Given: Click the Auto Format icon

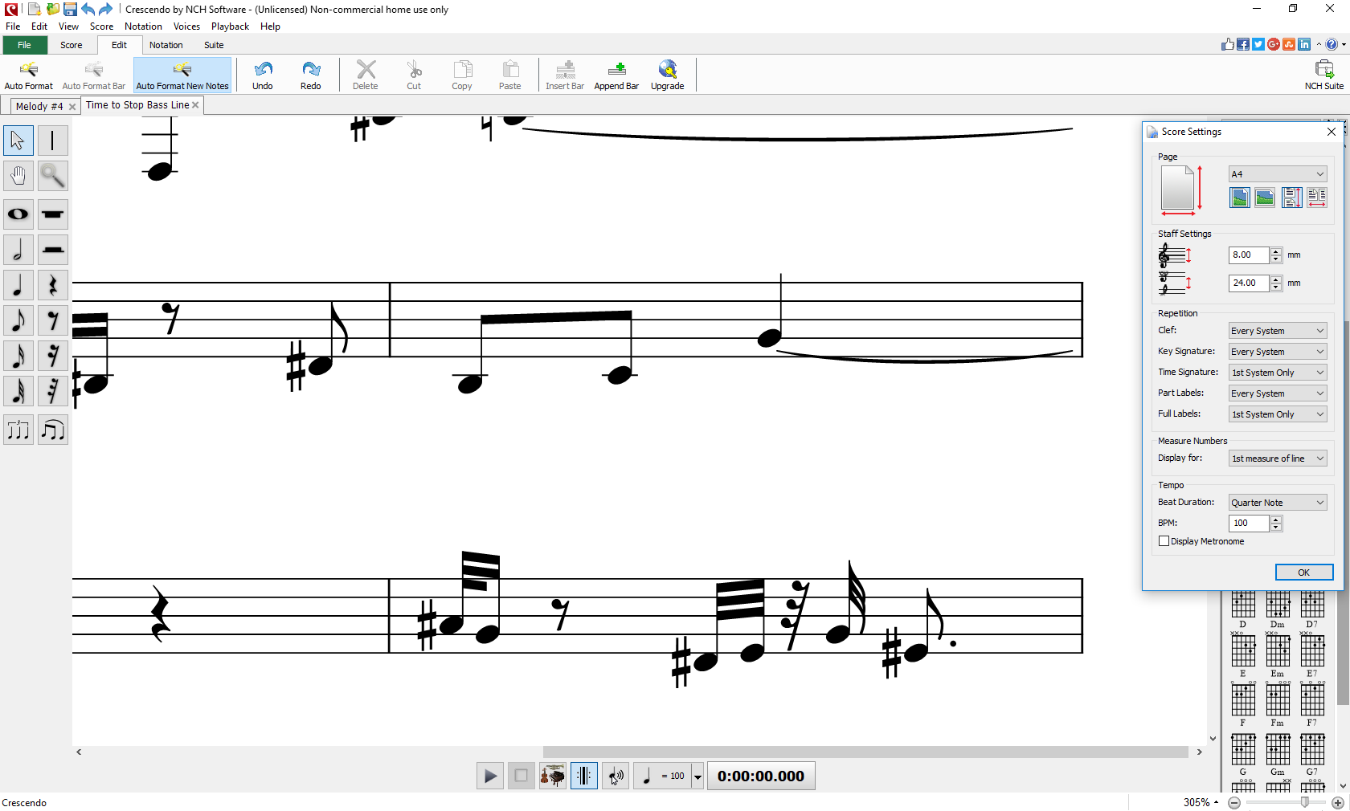Looking at the screenshot, I should 28,75.
